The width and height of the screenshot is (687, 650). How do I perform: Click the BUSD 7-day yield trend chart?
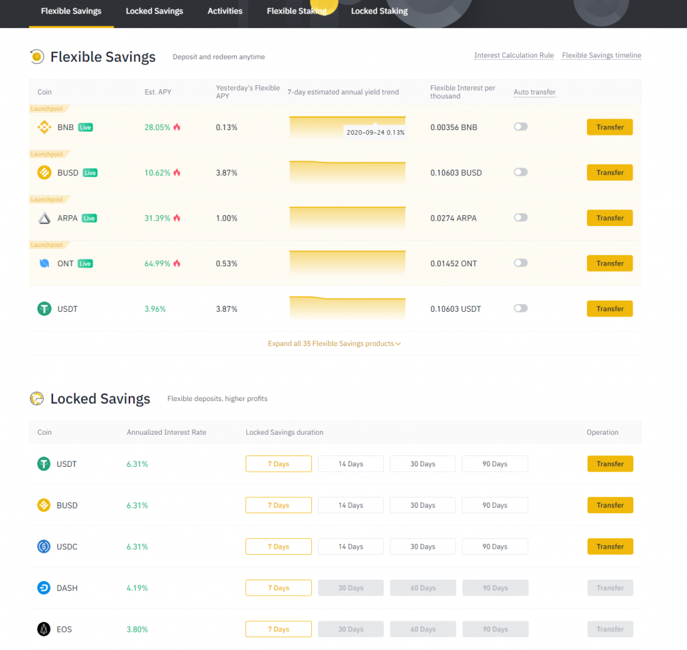coord(348,172)
